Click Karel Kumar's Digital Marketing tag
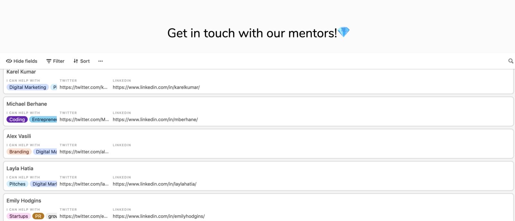Viewport: 515px width, 221px height. 28,87
